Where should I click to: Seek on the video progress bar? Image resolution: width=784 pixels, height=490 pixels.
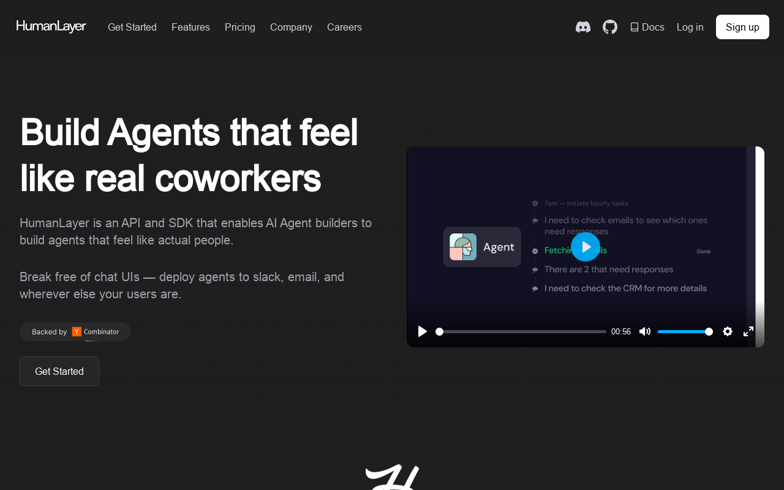(x=521, y=331)
